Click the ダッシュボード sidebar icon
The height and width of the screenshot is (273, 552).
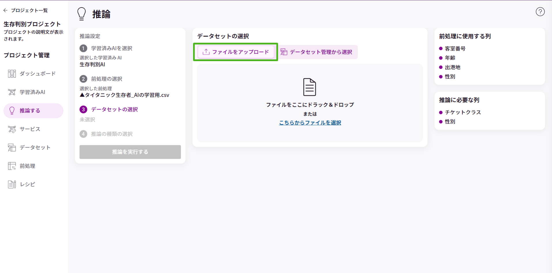[12, 74]
